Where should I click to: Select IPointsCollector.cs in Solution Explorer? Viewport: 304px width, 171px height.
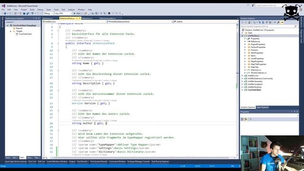(x=258, y=73)
